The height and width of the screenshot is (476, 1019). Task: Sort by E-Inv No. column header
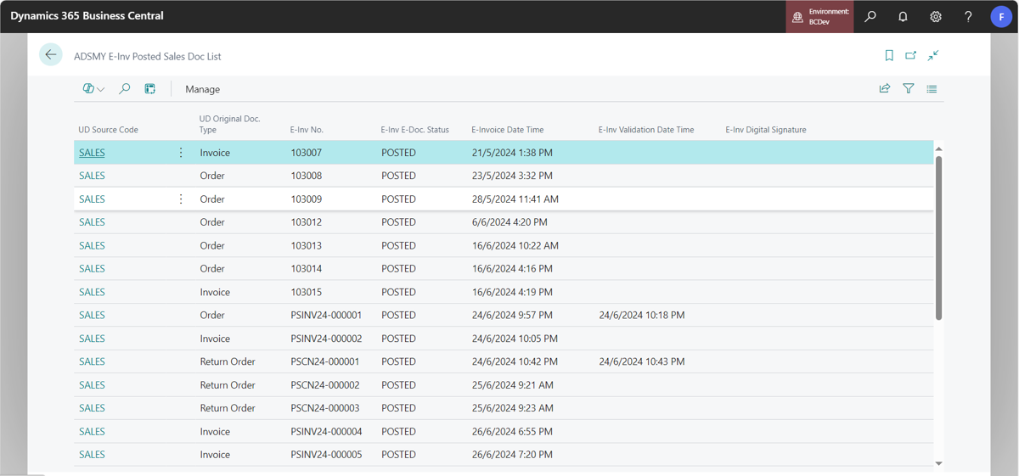(307, 130)
